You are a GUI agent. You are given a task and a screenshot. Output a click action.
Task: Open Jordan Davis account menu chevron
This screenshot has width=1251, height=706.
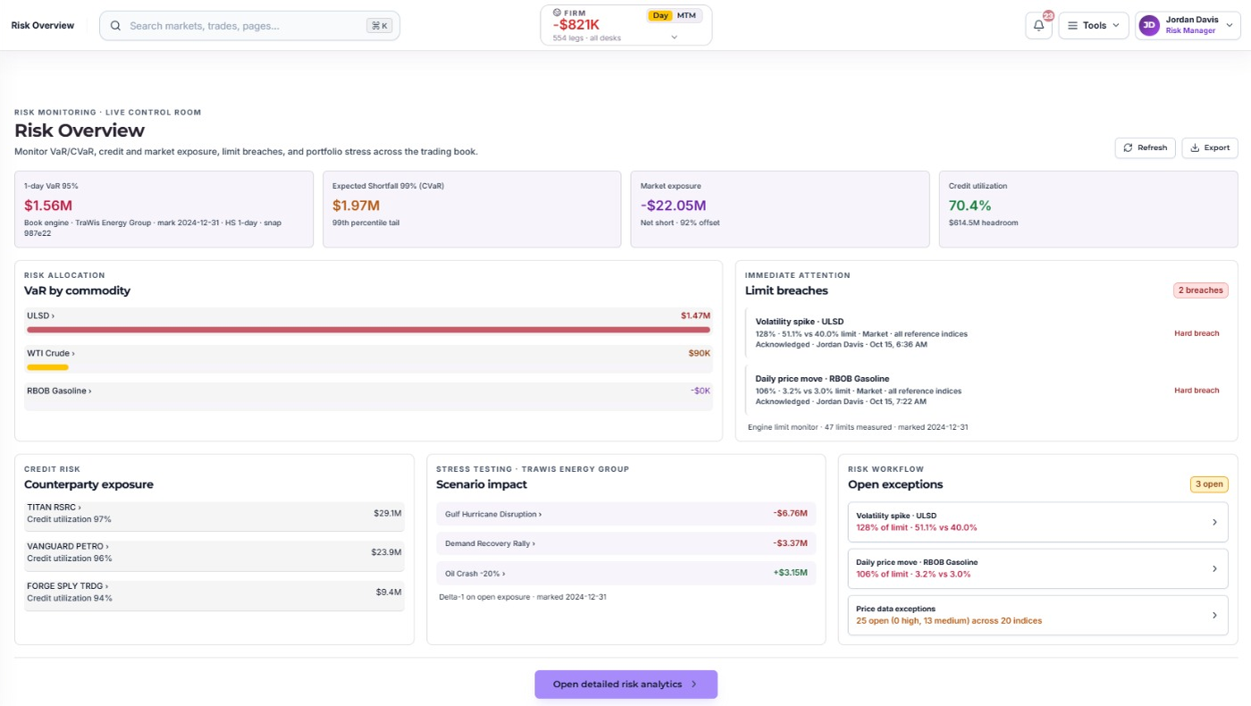1230,26
